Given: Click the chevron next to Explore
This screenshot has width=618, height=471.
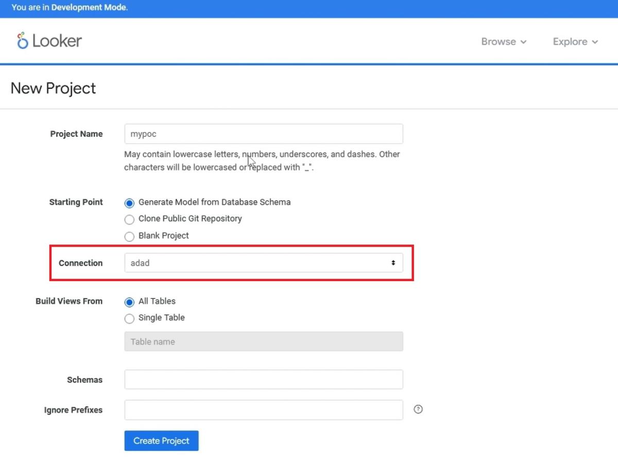Looking at the screenshot, I should pos(596,42).
